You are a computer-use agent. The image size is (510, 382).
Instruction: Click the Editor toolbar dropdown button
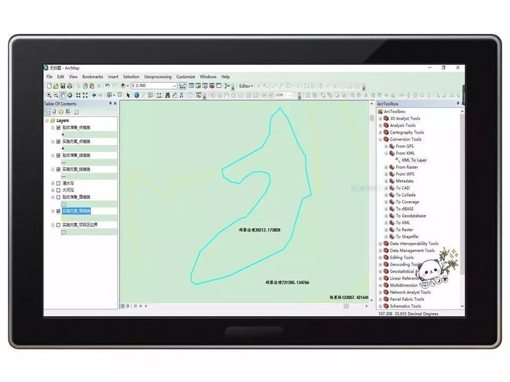click(x=246, y=86)
